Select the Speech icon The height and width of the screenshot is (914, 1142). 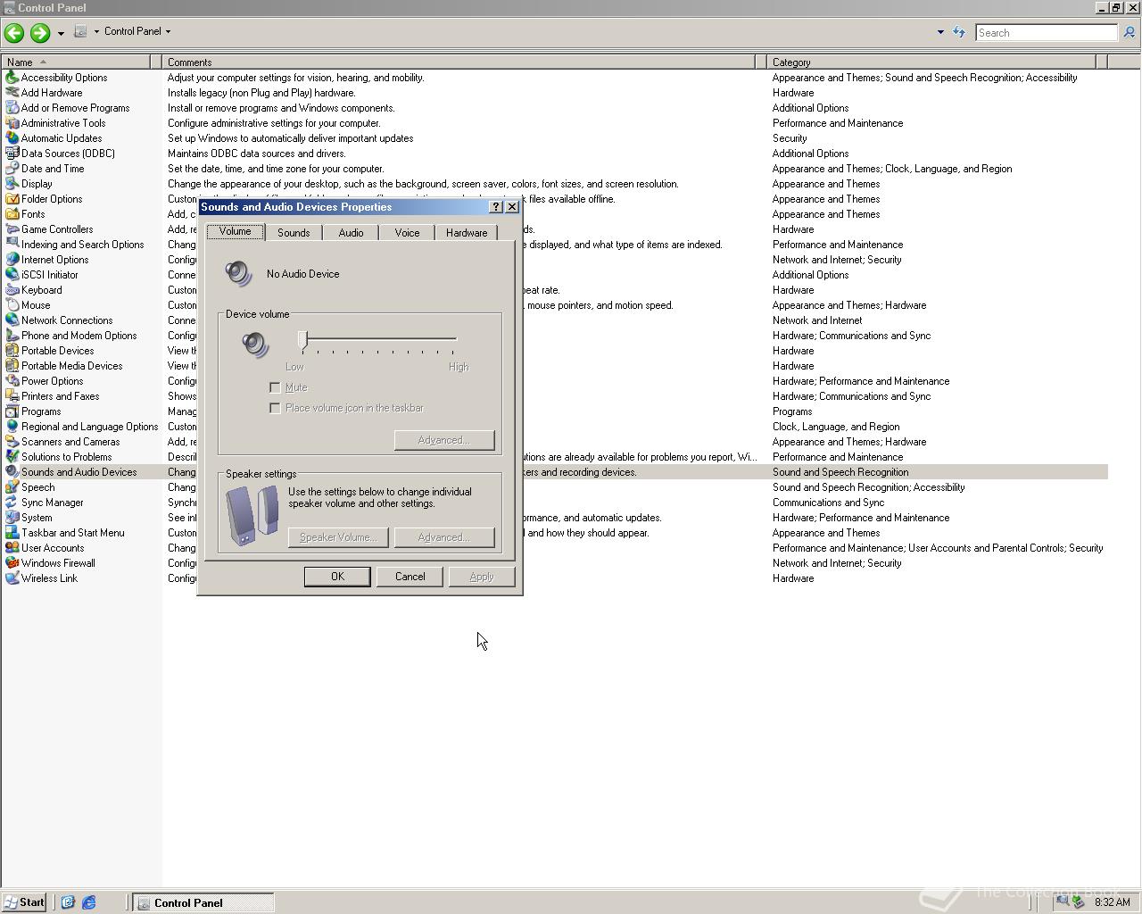coord(12,487)
